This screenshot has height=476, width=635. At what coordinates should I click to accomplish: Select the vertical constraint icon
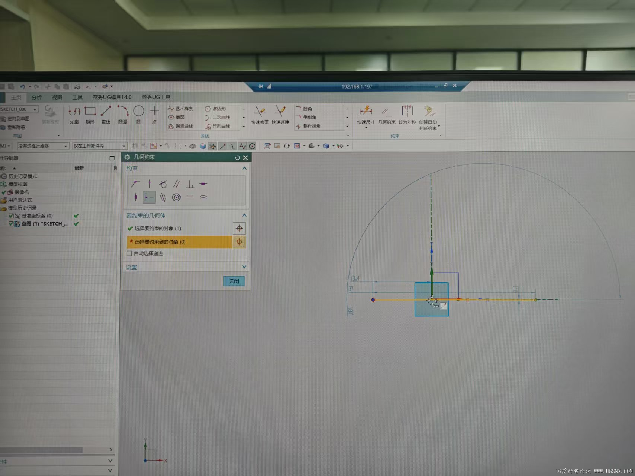tap(135, 197)
